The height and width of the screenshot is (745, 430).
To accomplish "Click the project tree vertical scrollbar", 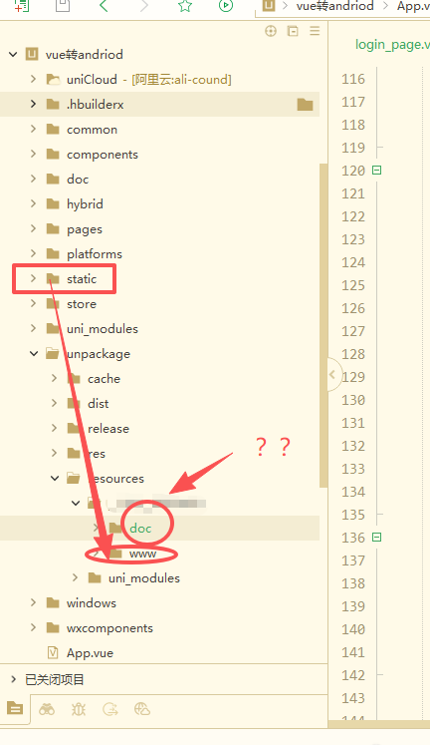I will pyautogui.click(x=323, y=325).
